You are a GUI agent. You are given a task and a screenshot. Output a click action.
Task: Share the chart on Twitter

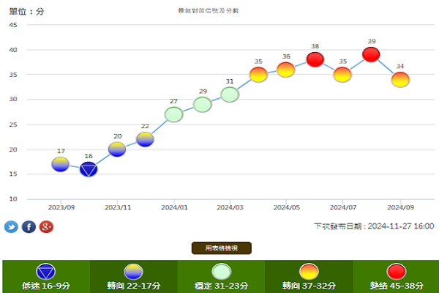click(x=11, y=227)
